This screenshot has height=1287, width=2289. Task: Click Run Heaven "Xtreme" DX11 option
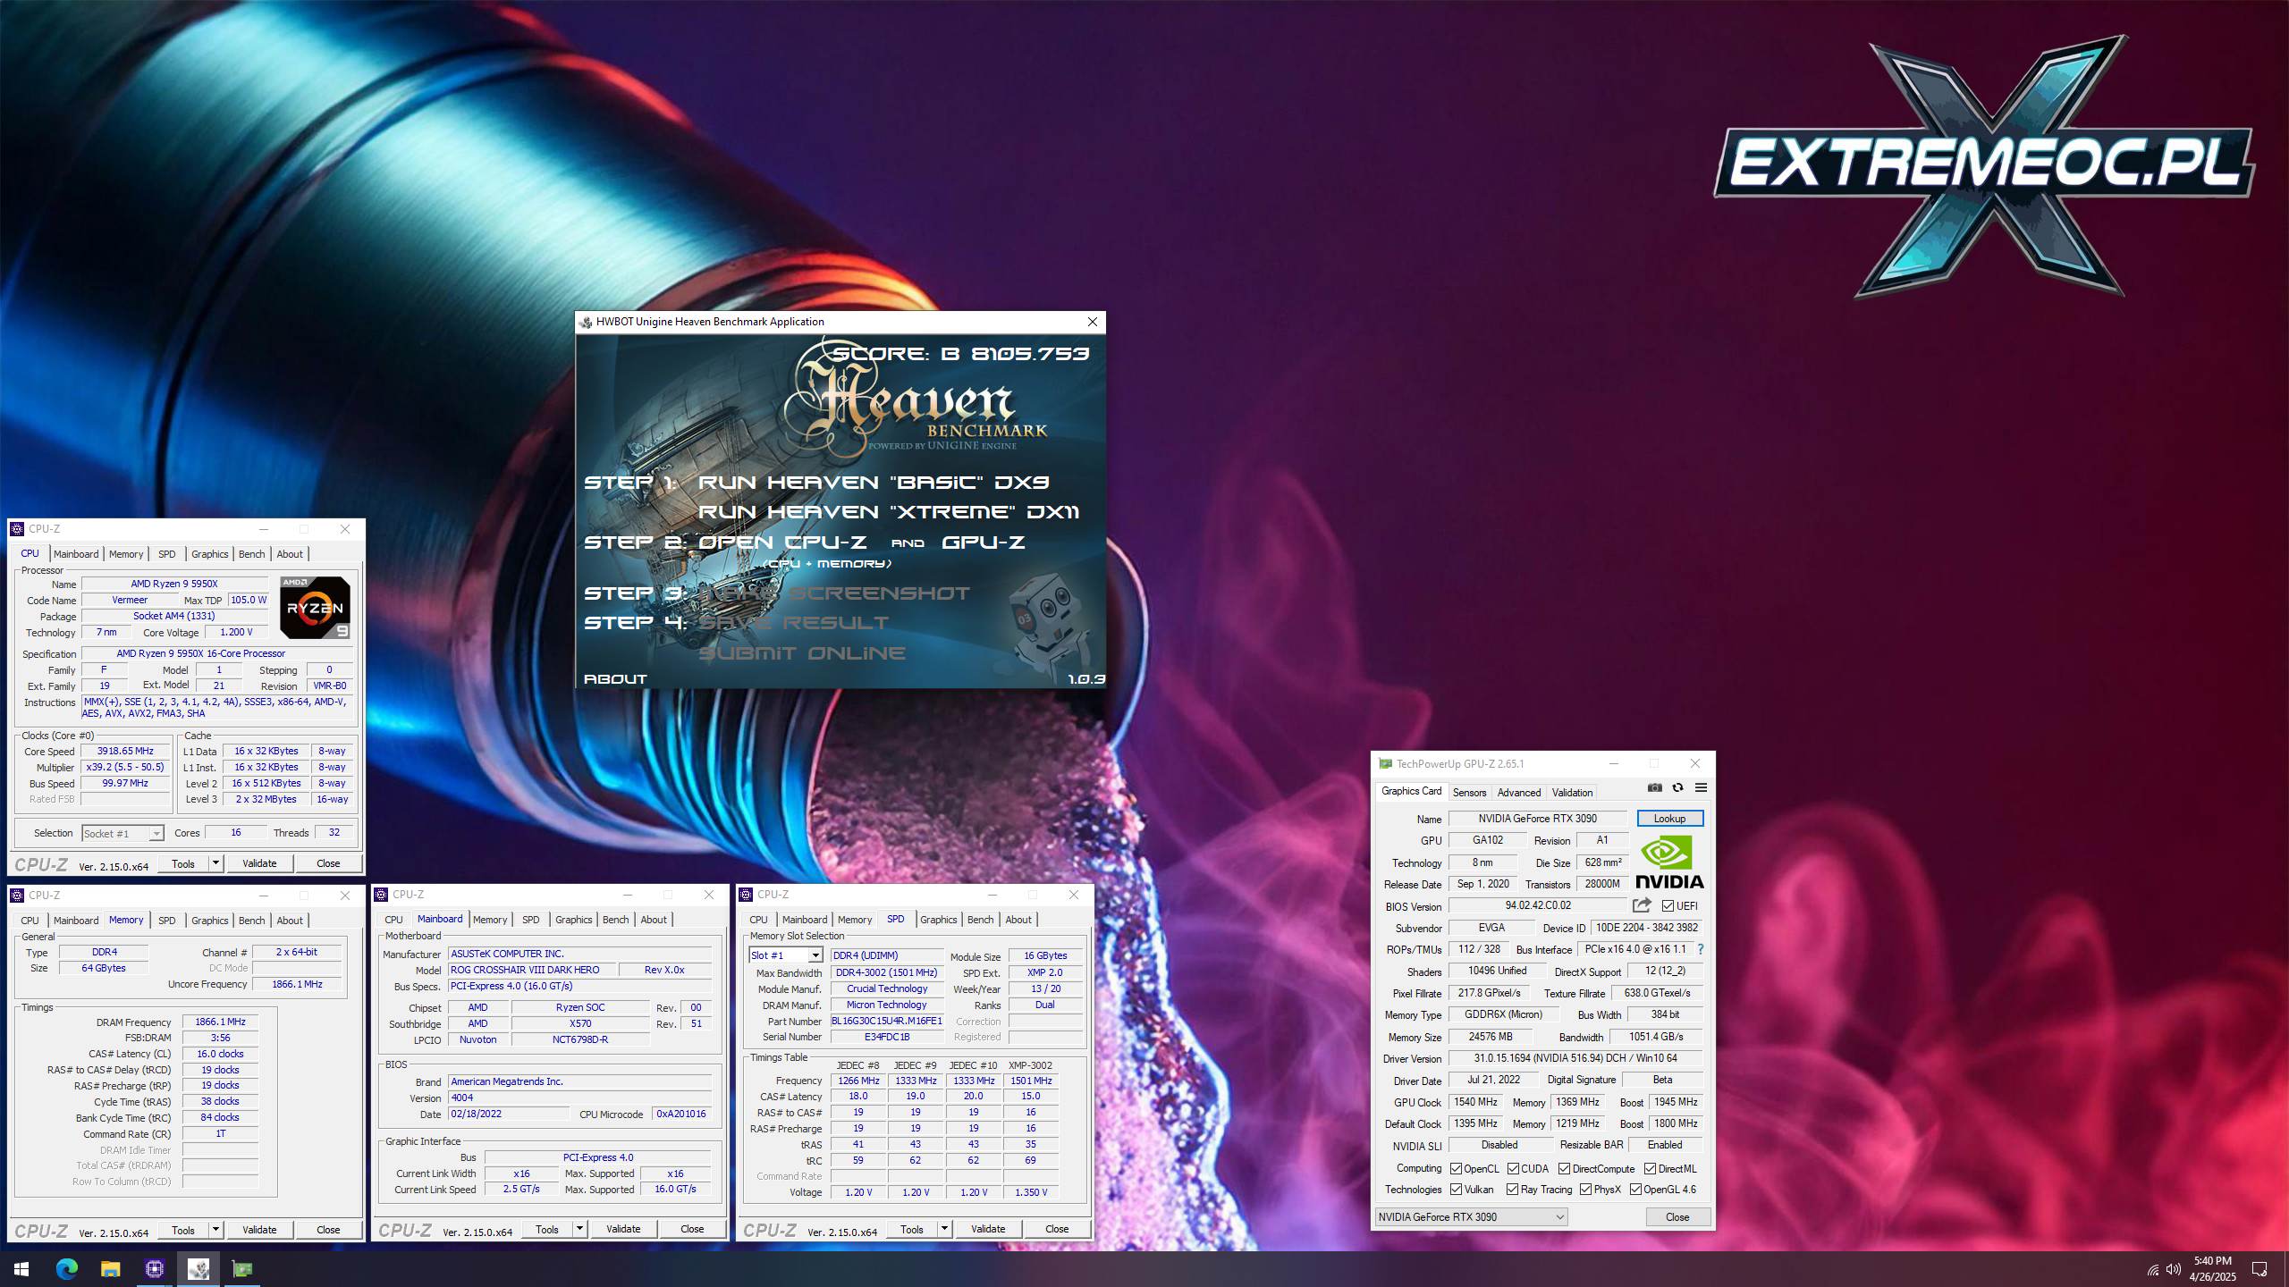pos(888,512)
